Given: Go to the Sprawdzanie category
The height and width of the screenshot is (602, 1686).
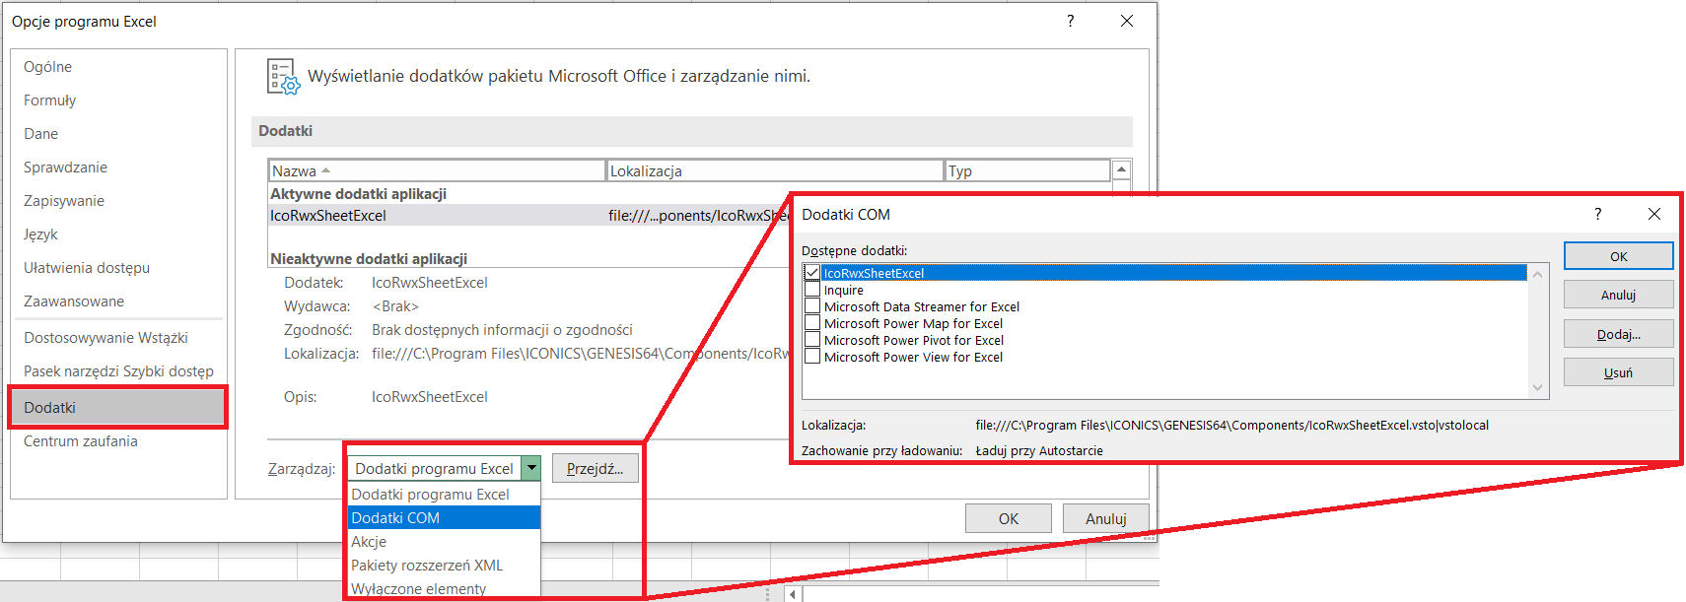Looking at the screenshot, I should (65, 167).
